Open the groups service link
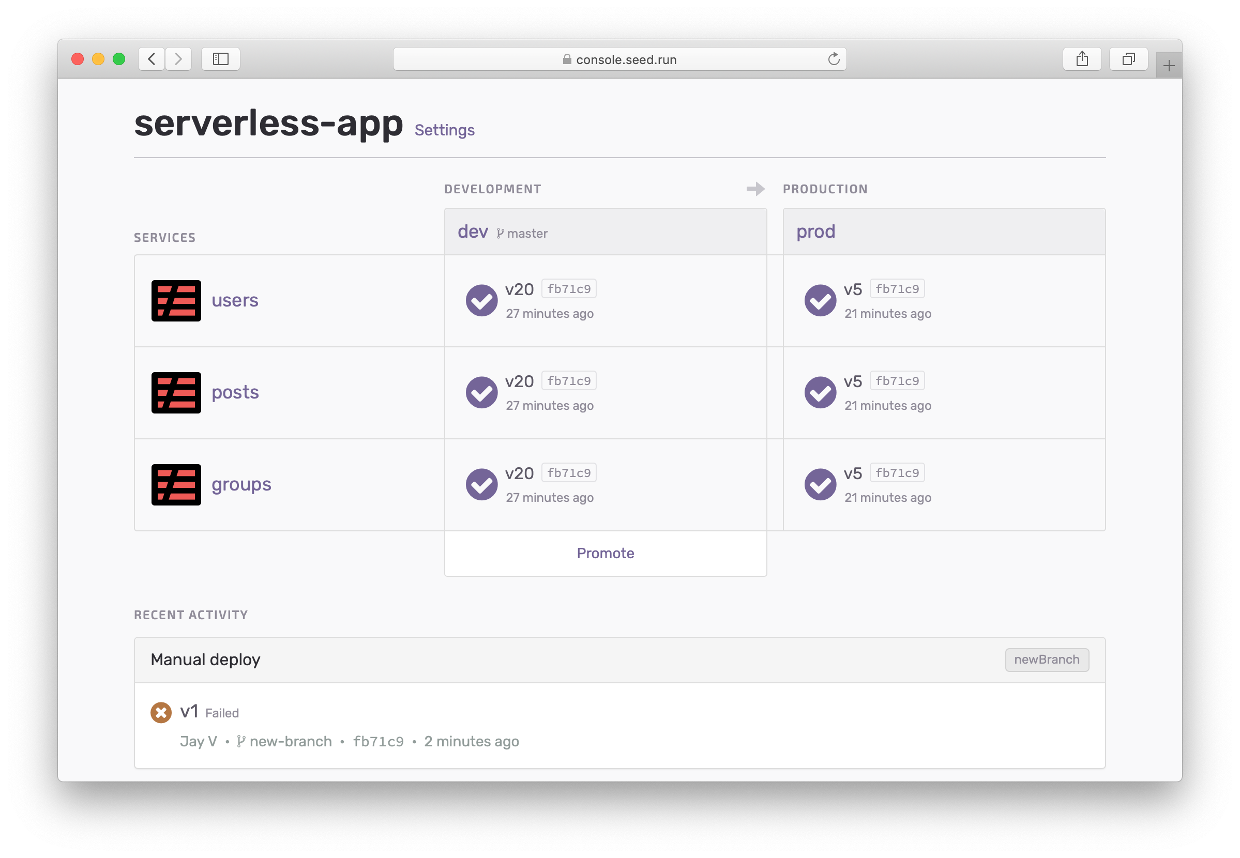The width and height of the screenshot is (1240, 858). 241,484
